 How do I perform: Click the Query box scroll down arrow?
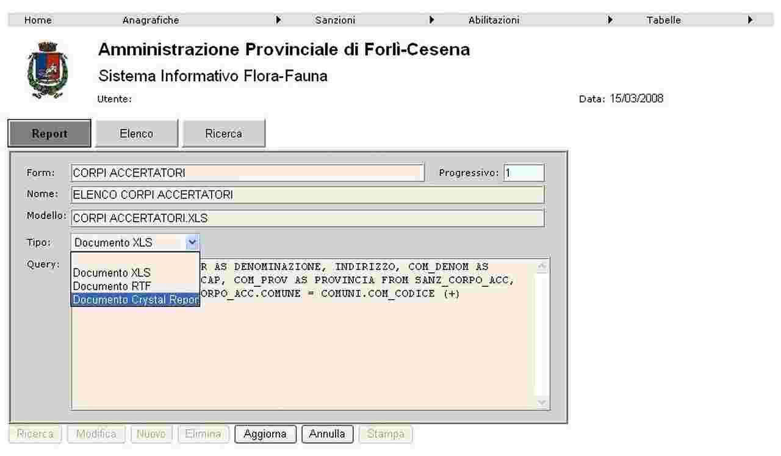click(x=542, y=402)
